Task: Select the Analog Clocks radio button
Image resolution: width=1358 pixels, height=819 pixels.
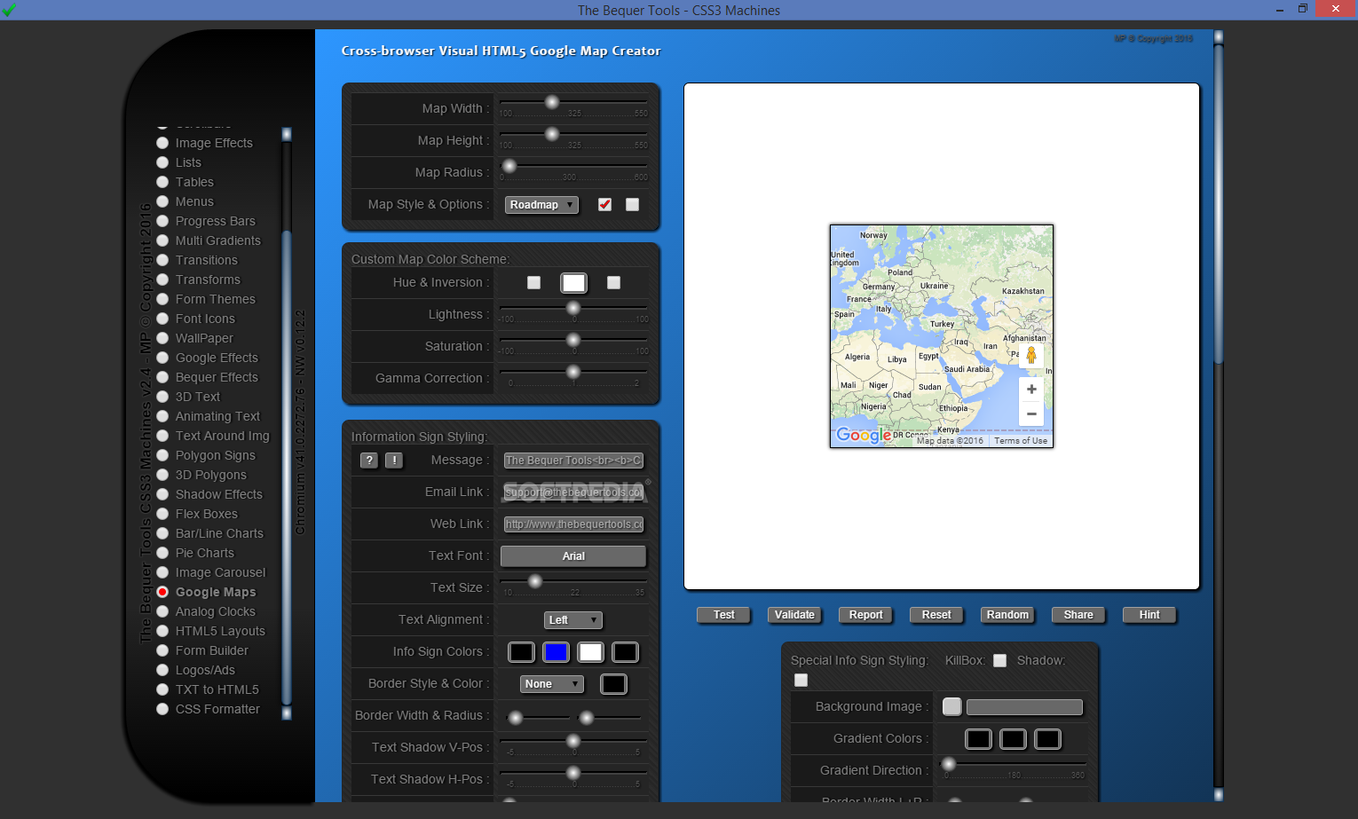Action: [162, 611]
